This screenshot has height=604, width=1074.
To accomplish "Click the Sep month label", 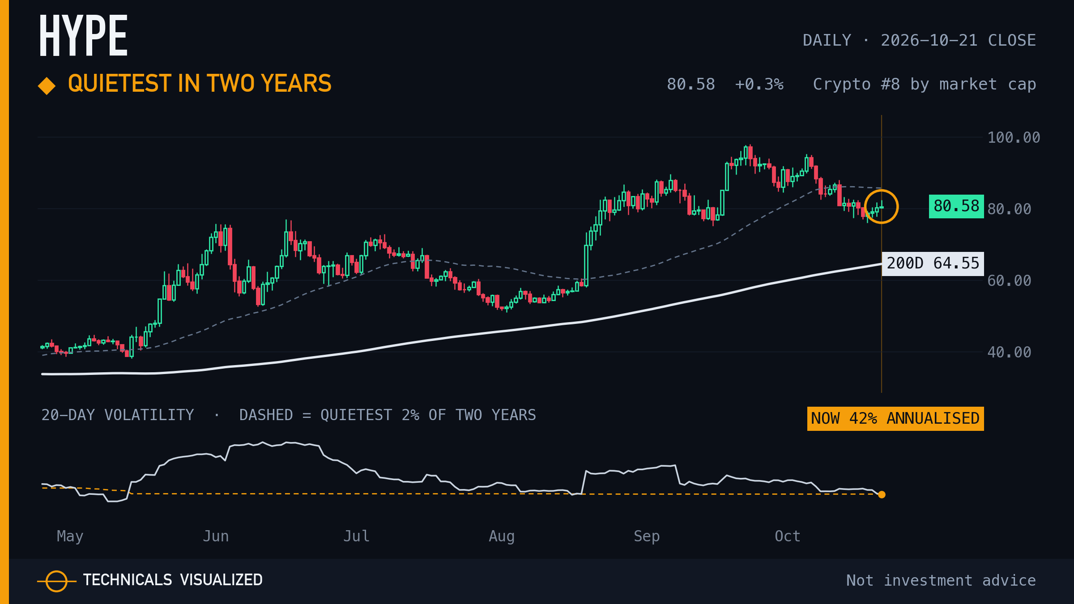I will (647, 536).
